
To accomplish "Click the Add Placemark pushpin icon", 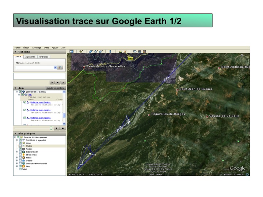I will [x=81, y=51].
